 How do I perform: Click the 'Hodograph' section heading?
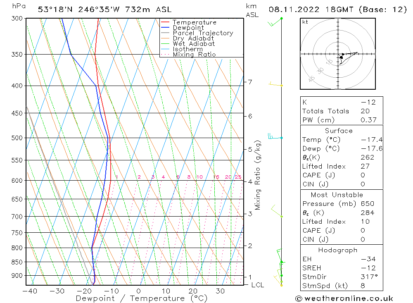point(338,250)
